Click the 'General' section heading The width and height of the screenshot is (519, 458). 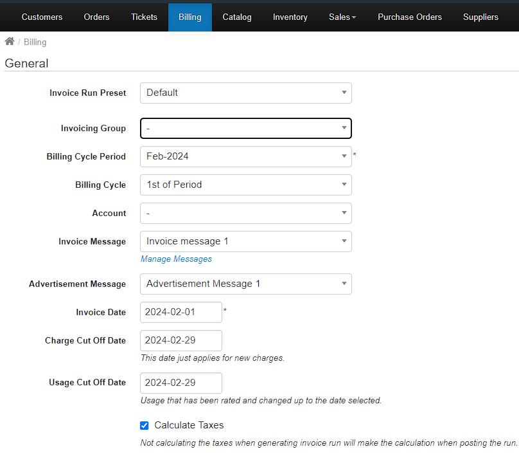(x=26, y=63)
